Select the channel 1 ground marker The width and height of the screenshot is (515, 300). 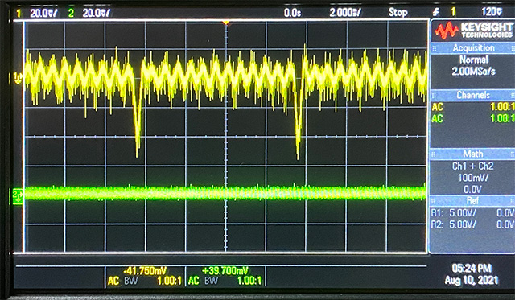(18, 77)
